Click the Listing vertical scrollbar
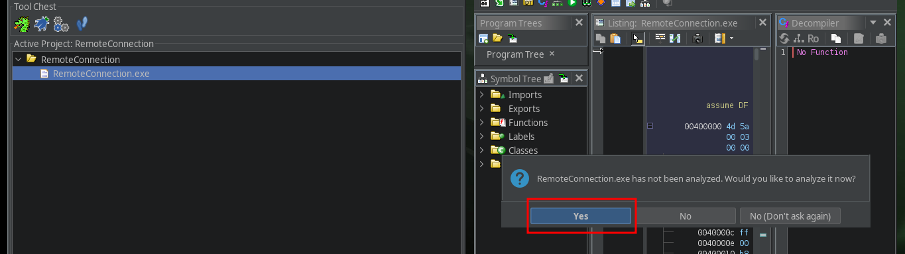 [756, 54]
